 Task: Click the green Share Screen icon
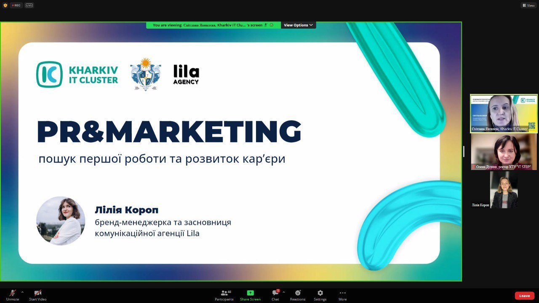(x=250, y=293)
